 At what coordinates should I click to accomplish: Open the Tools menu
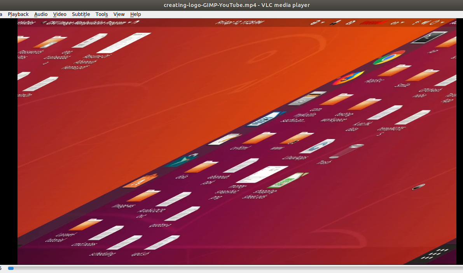(101, 14)
